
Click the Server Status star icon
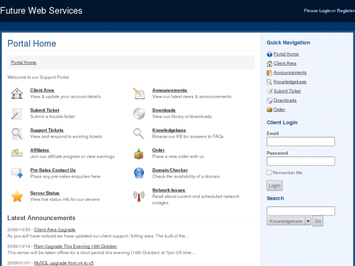17,196
